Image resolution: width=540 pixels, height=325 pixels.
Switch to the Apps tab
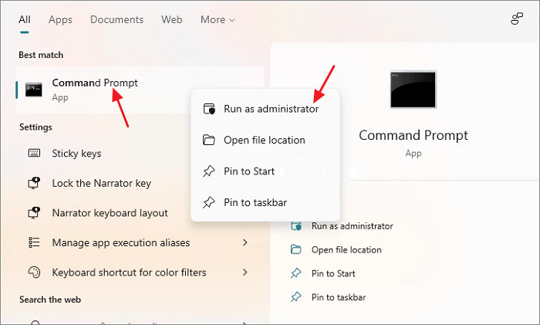tap(60, 19)
